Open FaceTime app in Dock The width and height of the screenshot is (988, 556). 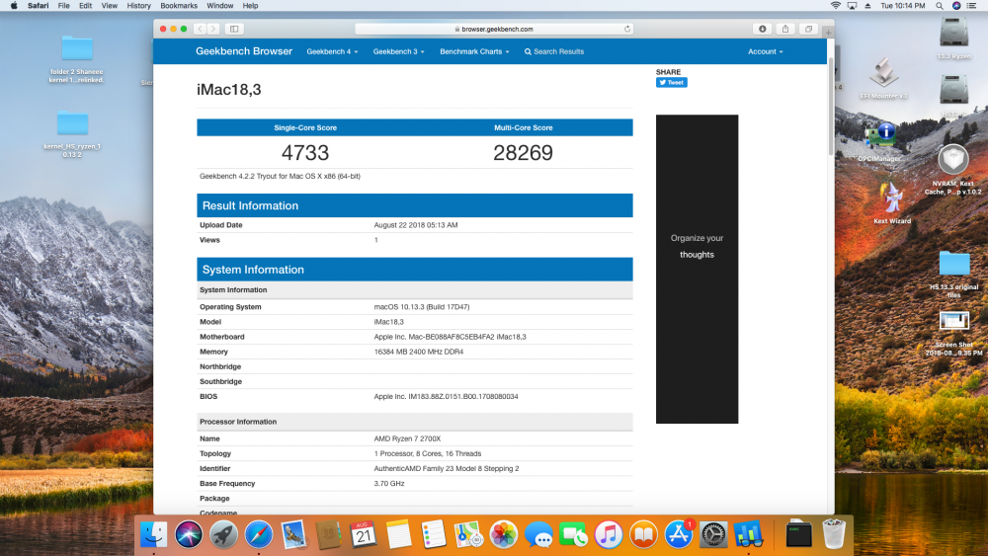[573, 534]
